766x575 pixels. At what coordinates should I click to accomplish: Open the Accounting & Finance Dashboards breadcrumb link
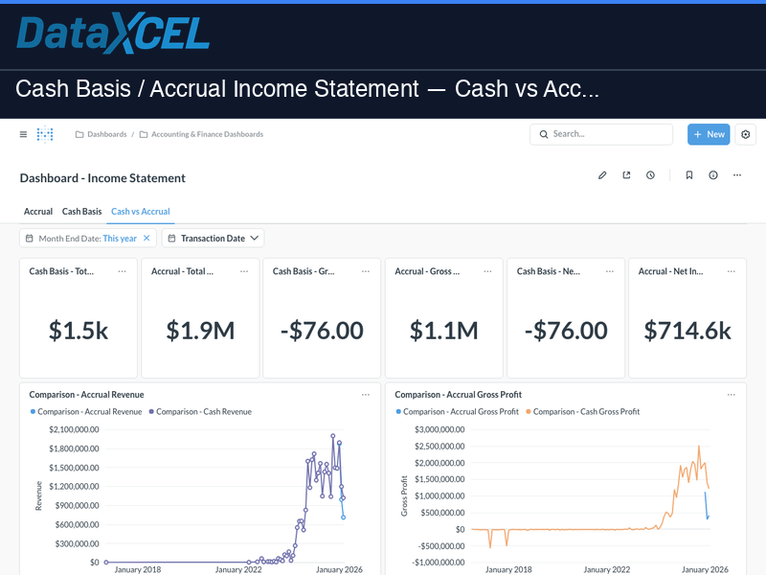click(x=207, y=134)
